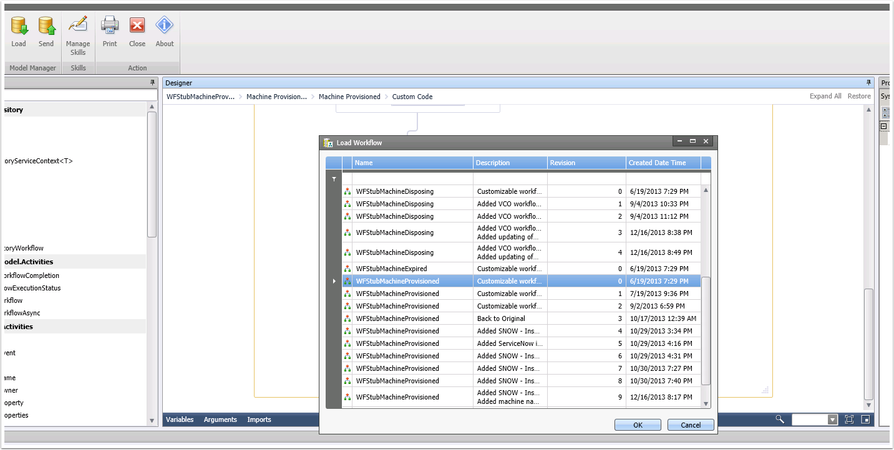Click the toolbox panel scrollbar down arrow

[152, 421]
